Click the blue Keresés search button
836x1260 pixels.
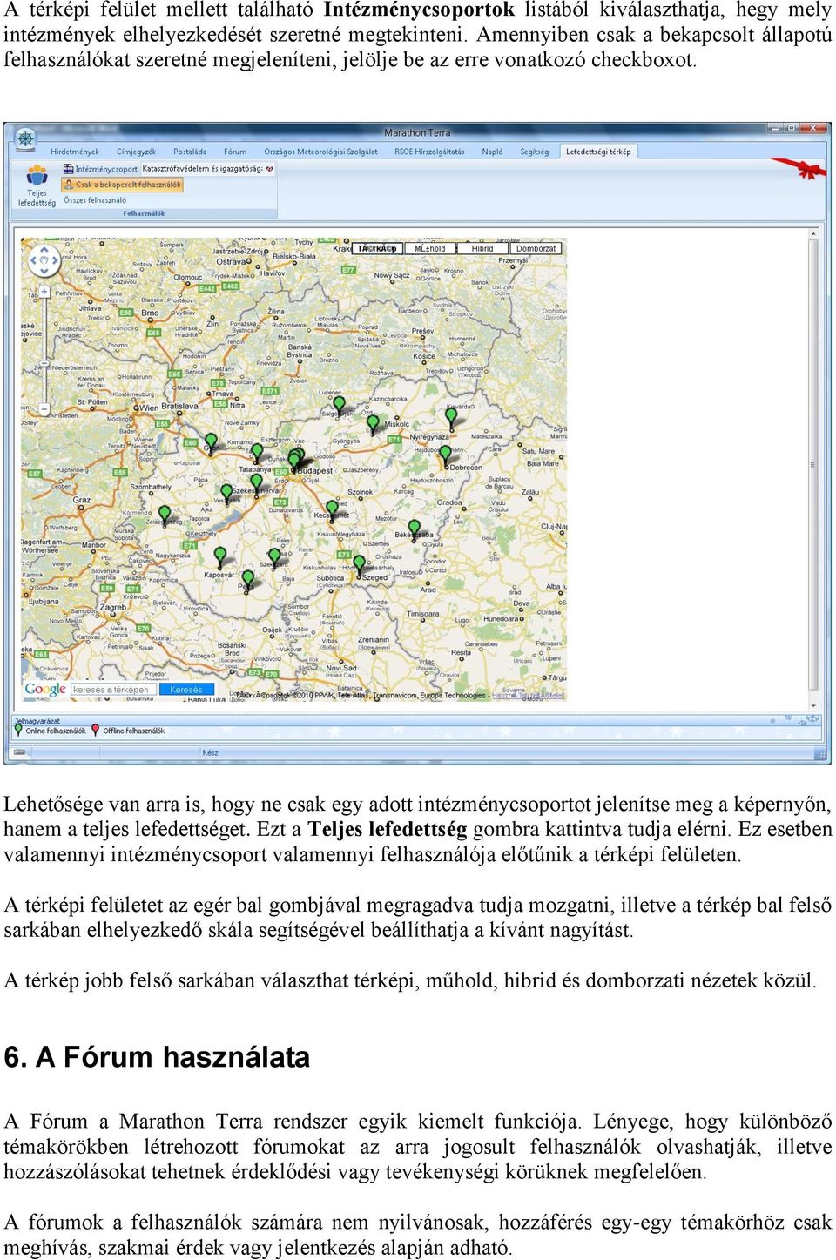(186, 690)
